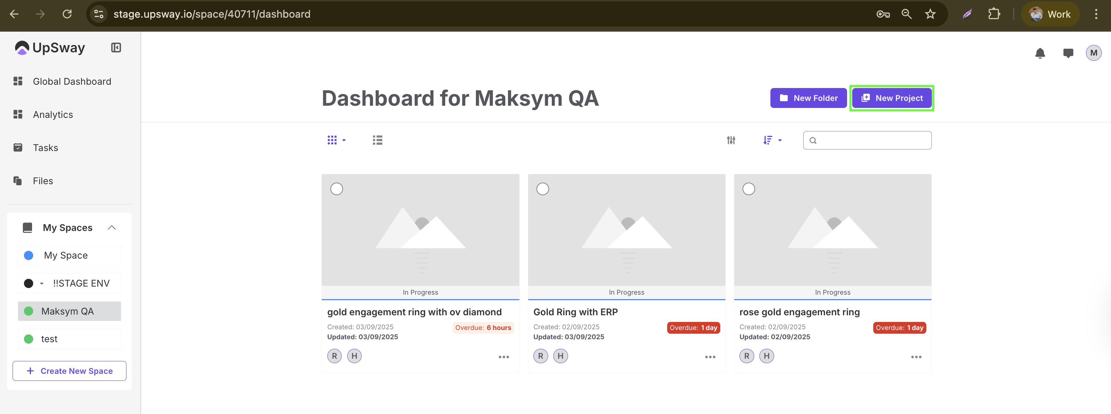Click Create New Space button
The width and height of the screenshot is (1111, 414).
tap(69, 371)
